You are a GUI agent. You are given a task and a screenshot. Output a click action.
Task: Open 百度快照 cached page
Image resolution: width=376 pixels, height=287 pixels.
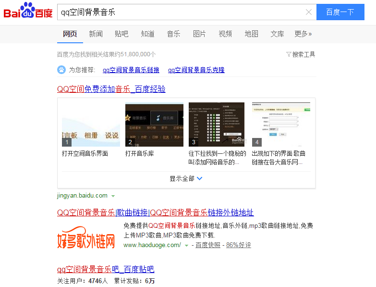[208, 245]
